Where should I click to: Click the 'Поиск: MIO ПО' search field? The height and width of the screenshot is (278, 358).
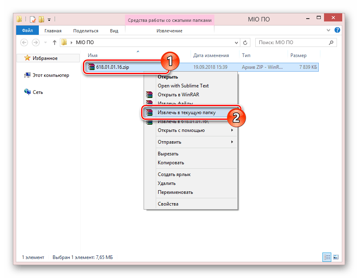coord(291,42)
